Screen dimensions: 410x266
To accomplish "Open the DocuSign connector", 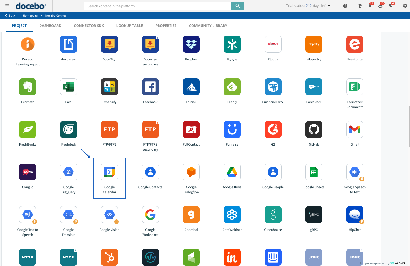I will [x=110, y=44].
